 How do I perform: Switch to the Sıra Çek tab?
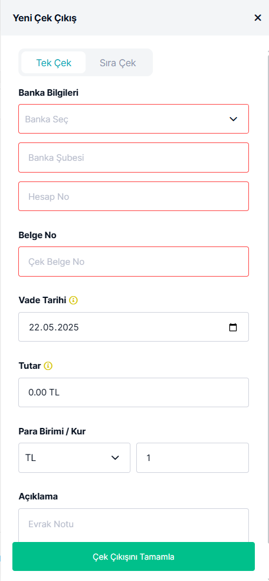pyautogui.click(x=117, y=63)
